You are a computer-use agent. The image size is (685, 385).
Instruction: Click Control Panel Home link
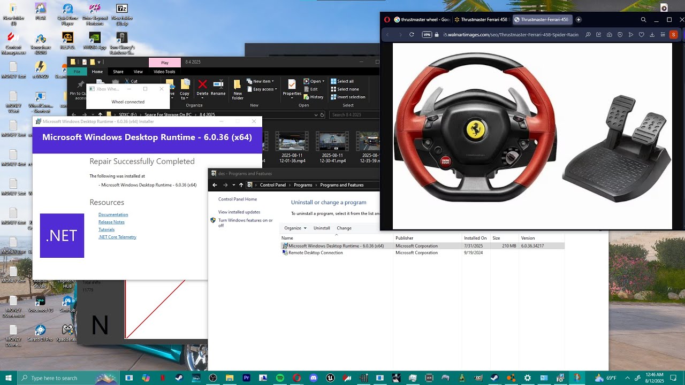pos(238,199)
